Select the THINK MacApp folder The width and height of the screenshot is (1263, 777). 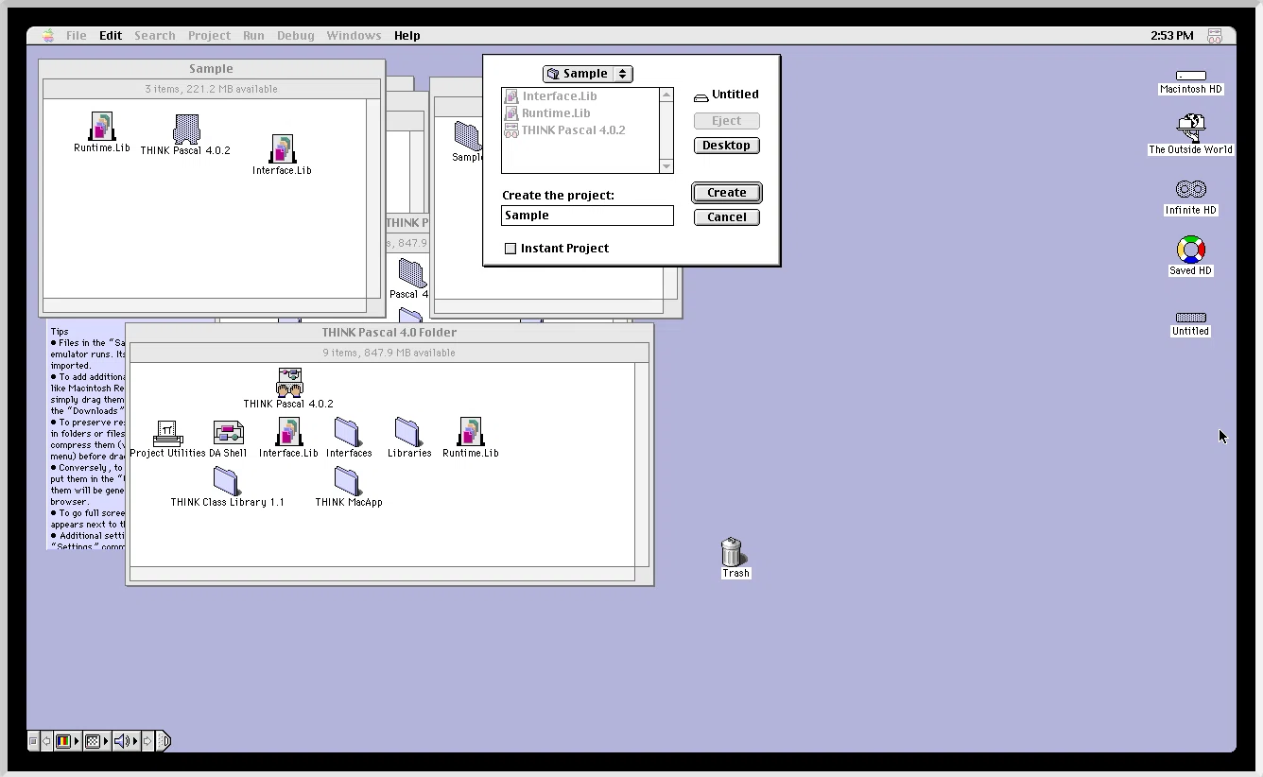tap(348, 481)
